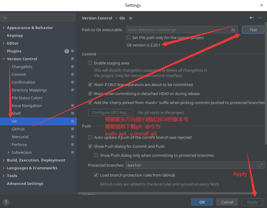Click the search magnifier icon in settings
This screenshot has width=267, height=208.
[4, 18]
